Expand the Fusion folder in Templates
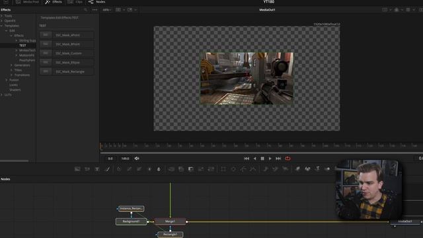This screenshot has width=423, height=238. 7,80
